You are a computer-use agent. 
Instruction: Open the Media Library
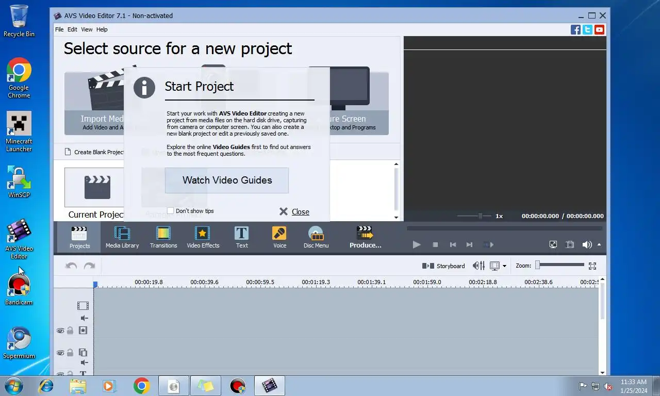point(122,237)
